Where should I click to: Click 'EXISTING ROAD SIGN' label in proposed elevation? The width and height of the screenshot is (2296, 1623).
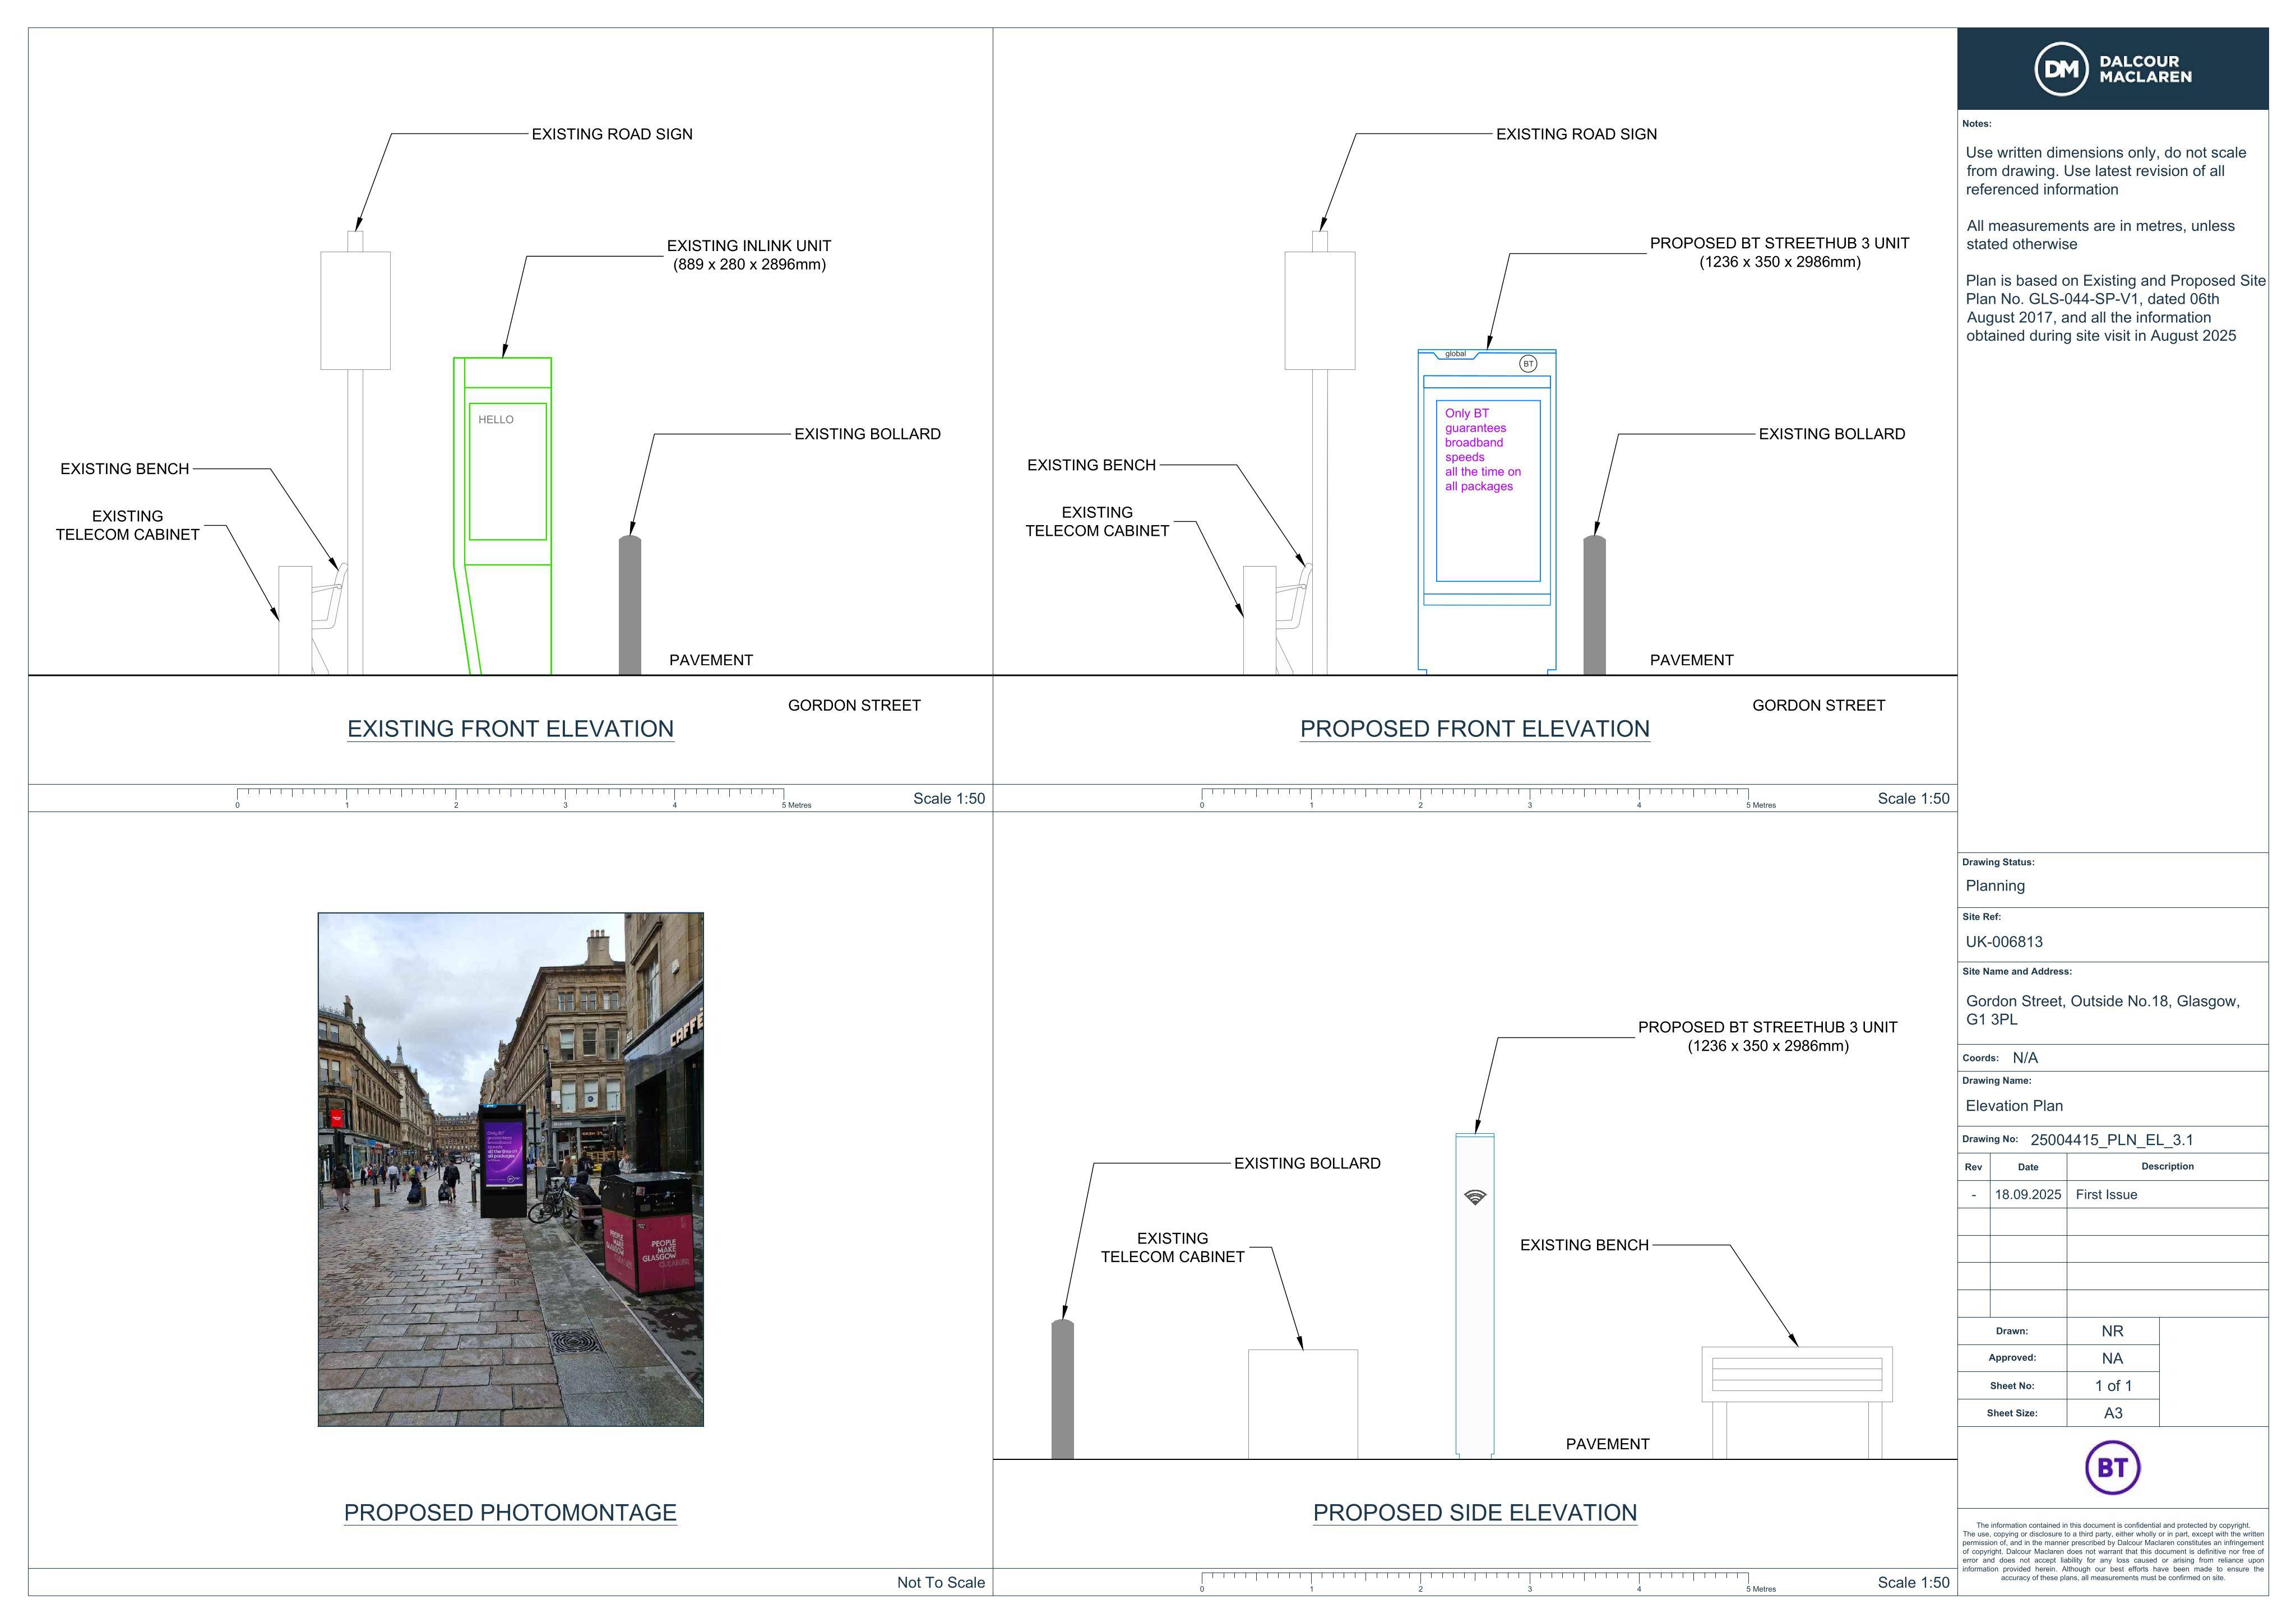(x=1577, y=134)
